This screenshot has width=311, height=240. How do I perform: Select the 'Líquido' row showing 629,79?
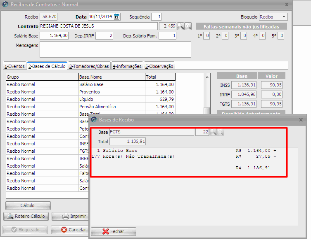(90, 99)
